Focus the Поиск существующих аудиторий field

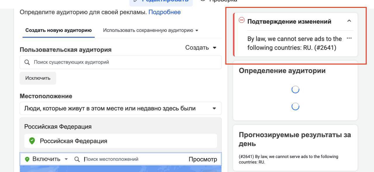pos(120,62)
